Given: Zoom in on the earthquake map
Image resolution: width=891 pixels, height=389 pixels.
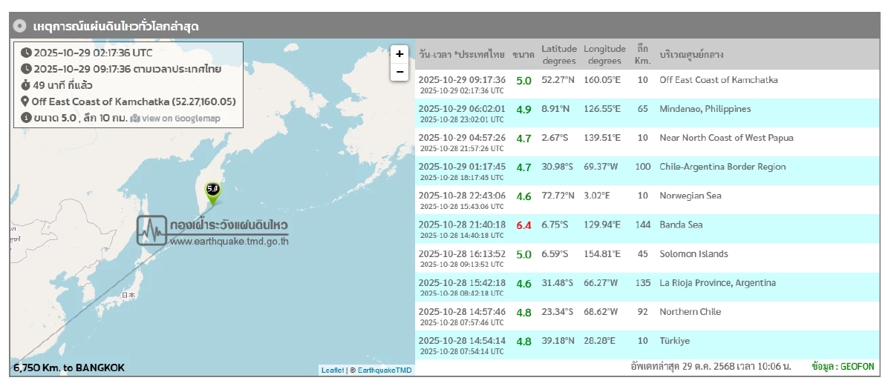Looking at the screenshot, I should pos(399,54).
